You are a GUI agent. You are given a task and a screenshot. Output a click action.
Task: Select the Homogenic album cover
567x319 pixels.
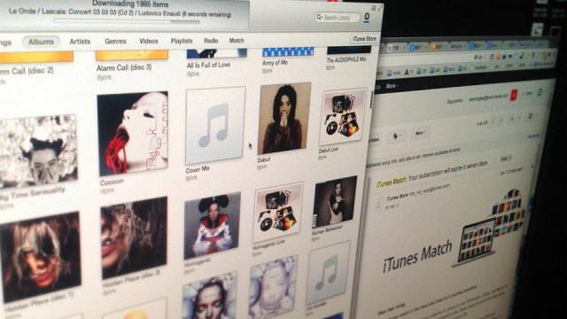[x=213, y=225]
